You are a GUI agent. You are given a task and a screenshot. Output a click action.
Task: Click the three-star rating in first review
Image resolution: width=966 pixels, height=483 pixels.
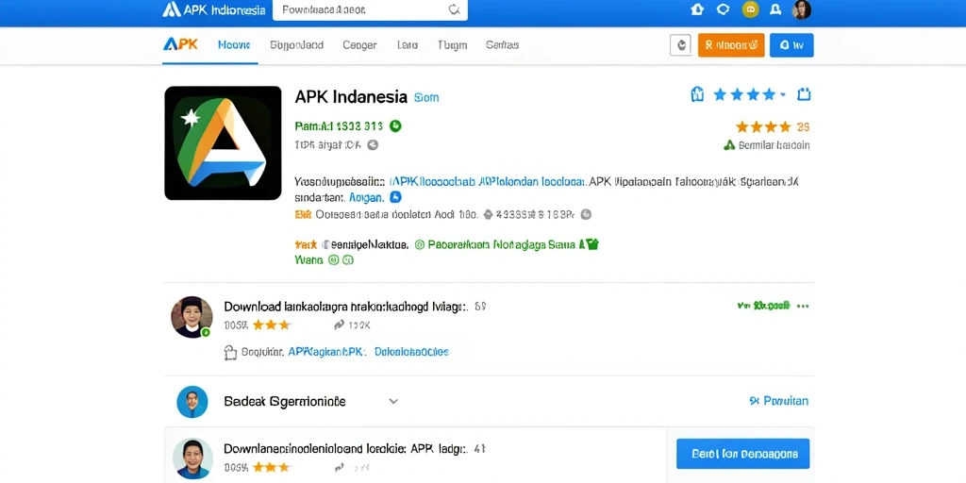271,325
